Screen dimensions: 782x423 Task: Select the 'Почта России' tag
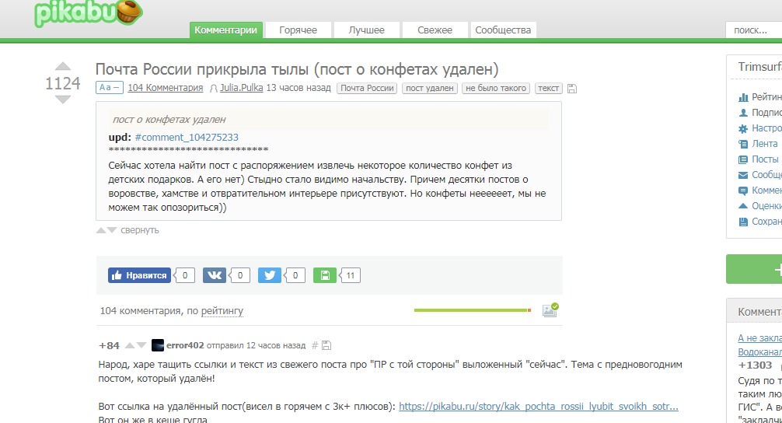[367, 89]
